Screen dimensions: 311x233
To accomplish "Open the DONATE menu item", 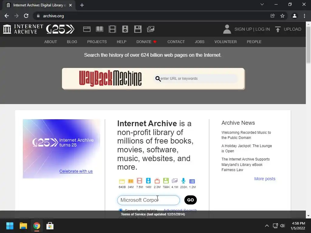I will pyautogui.click(x=146, y=42).
